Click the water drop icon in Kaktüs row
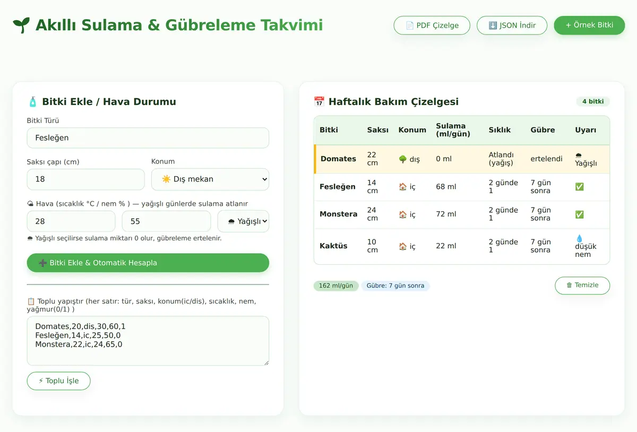 [579, 238]
